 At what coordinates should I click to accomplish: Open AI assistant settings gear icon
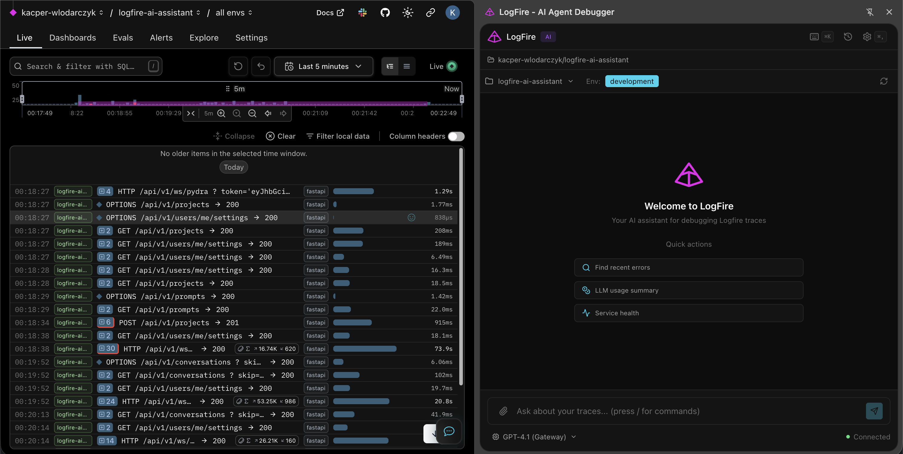click(x=867, y=37)
